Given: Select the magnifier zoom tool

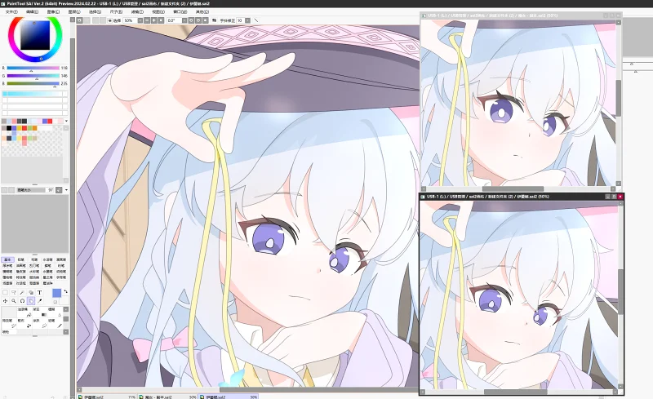Looking at the screenshot, I should coord(14,301).
